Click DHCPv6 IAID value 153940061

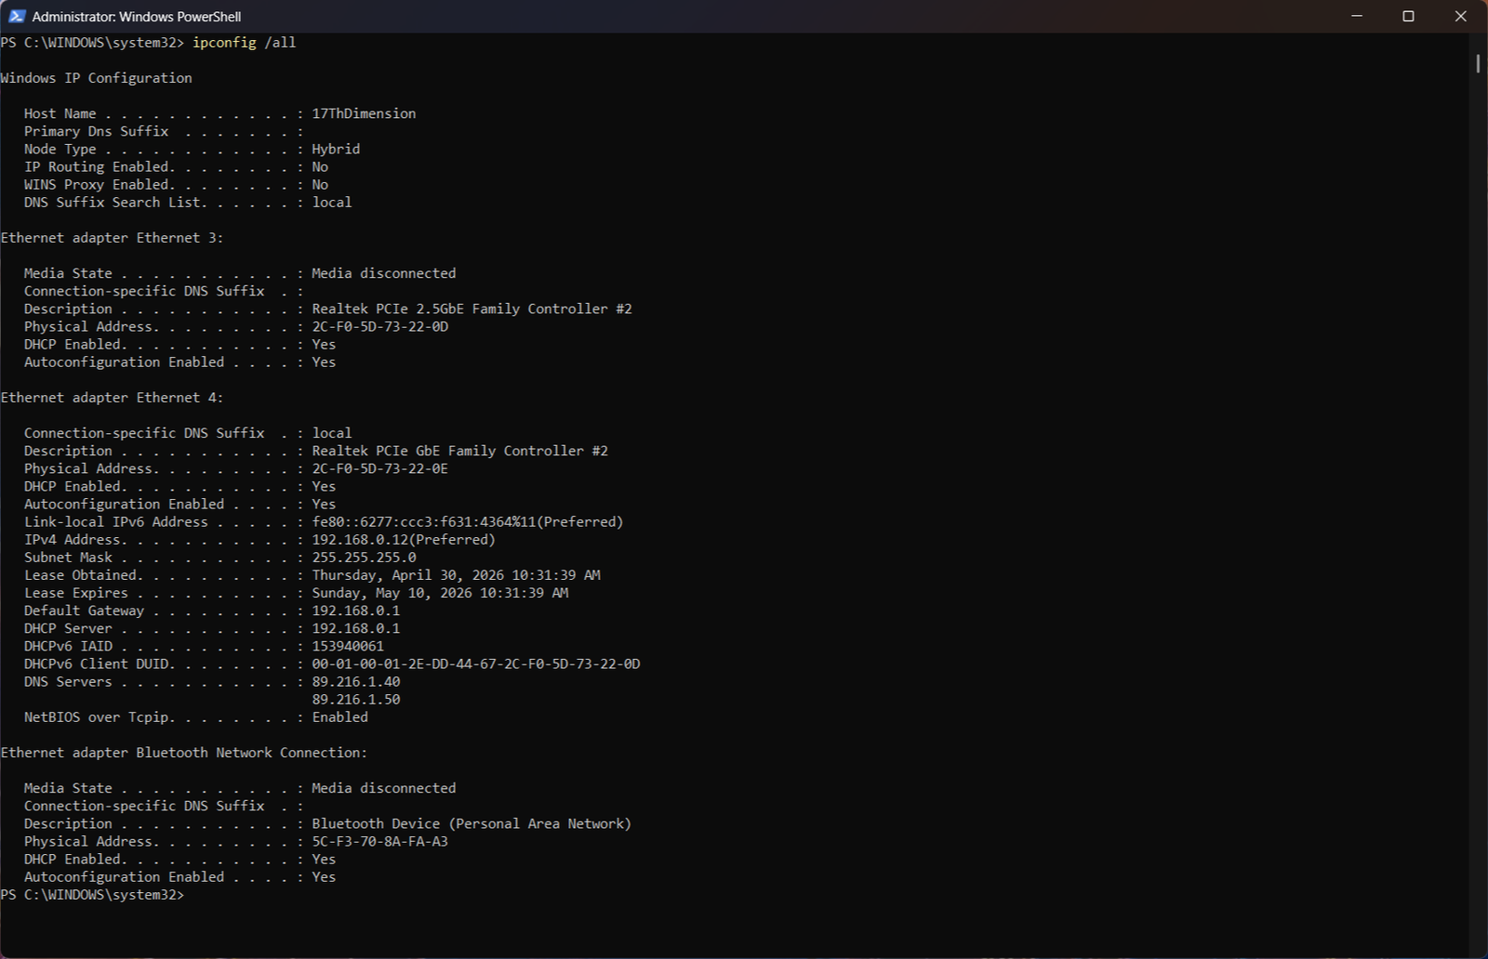click(348, 646)
